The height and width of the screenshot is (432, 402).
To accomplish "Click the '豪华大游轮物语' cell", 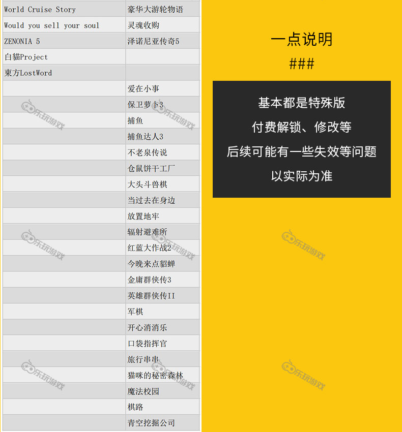I will click(x=162, y=9).
